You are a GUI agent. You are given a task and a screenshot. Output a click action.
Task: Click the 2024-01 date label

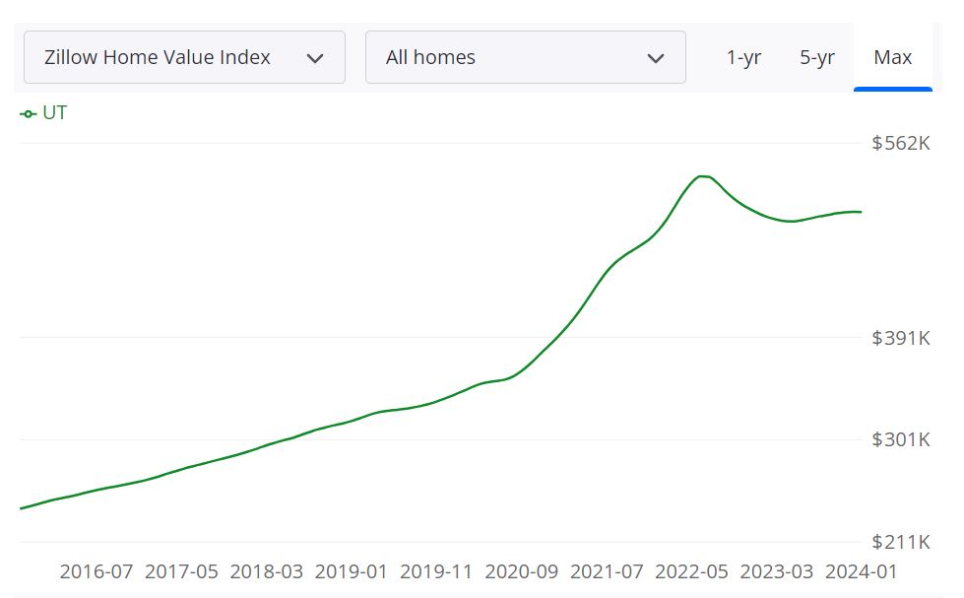click(861, 571)
